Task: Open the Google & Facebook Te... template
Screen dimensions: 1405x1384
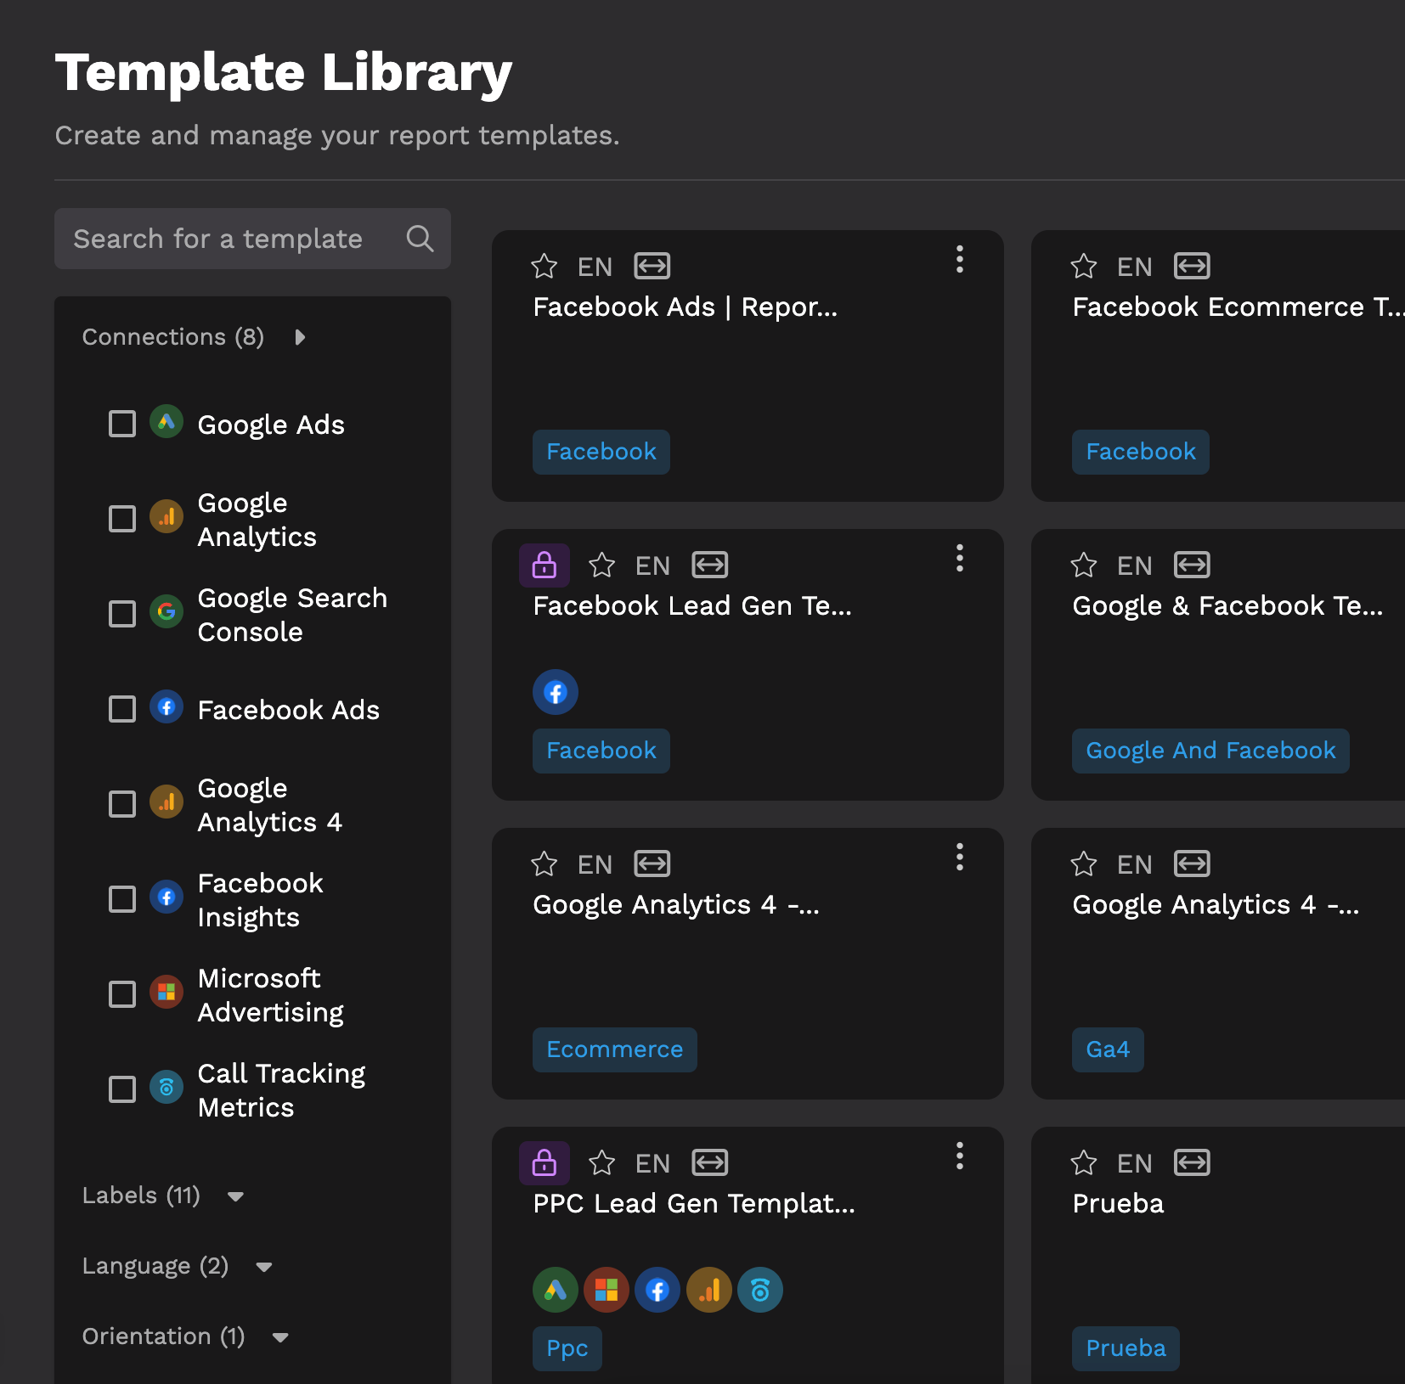Action: (1227, 605)
